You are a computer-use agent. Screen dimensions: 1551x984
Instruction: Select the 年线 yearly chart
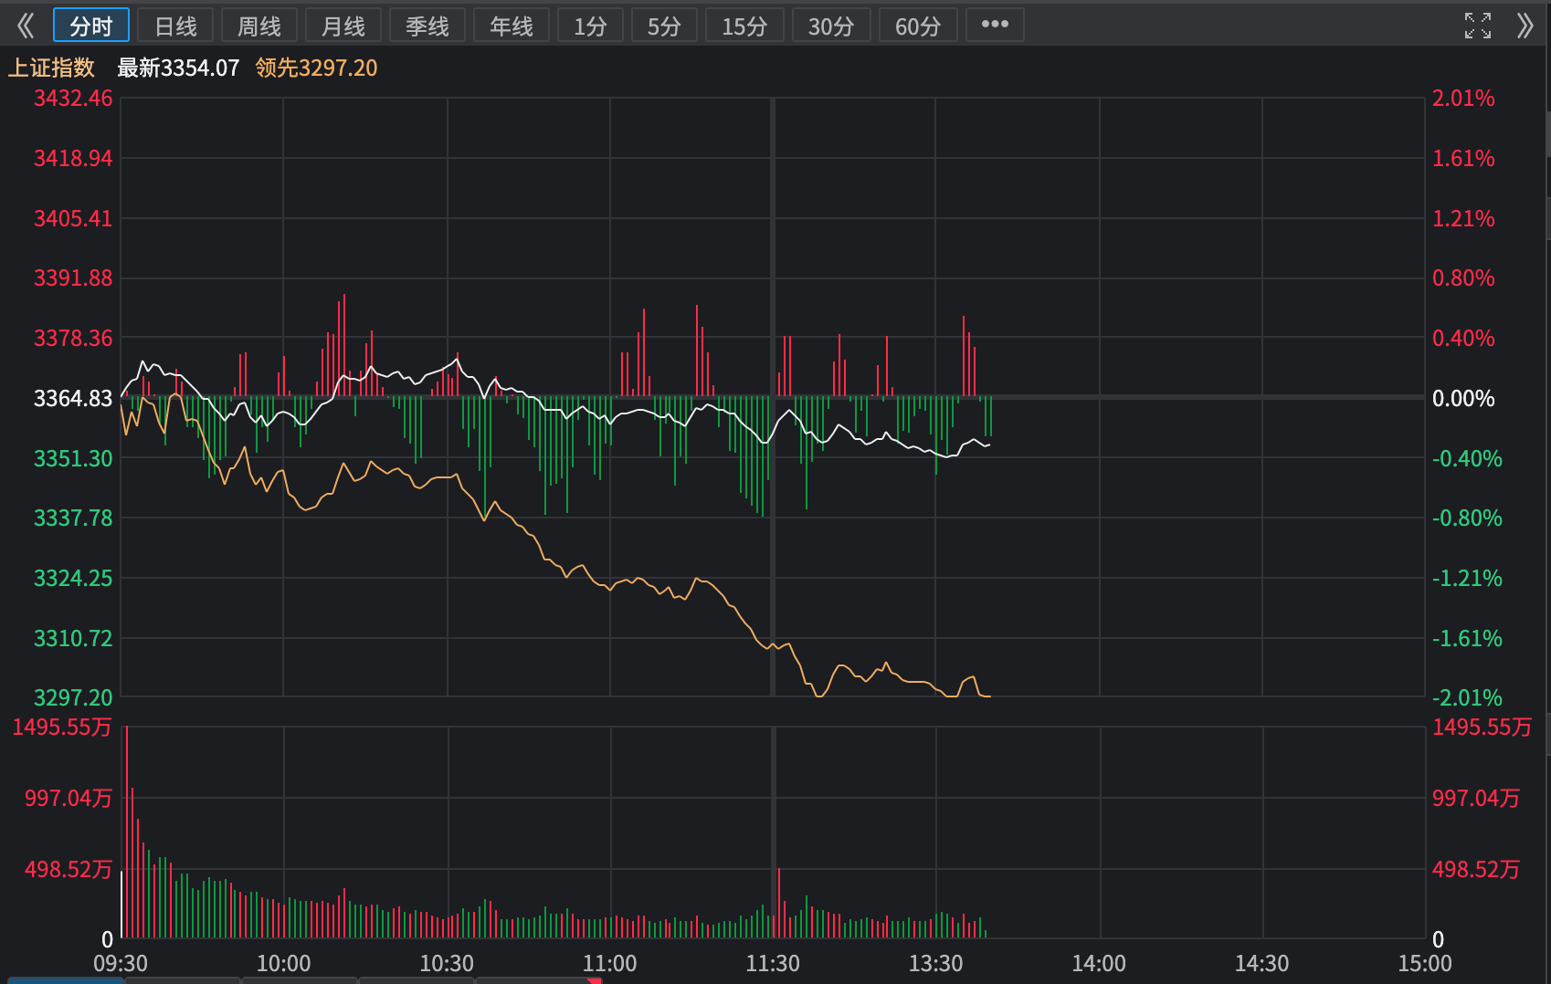point(512,26)
